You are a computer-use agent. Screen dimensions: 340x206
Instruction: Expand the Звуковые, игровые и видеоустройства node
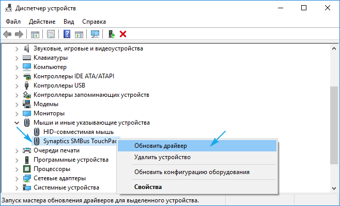[x=17, y=49]
